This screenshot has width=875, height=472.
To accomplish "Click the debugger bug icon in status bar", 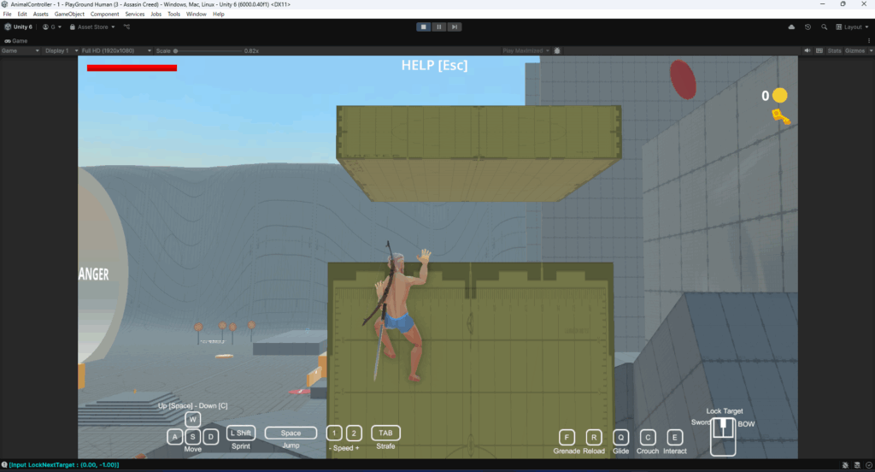I will click(x=845, y=465).
